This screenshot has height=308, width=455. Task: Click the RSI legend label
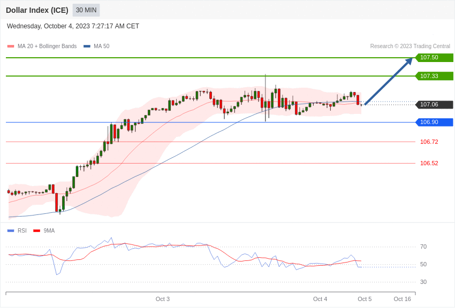[22, 230]
